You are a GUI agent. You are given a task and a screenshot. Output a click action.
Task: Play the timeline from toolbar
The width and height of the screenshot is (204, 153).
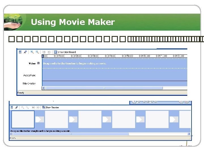(49, 52)
